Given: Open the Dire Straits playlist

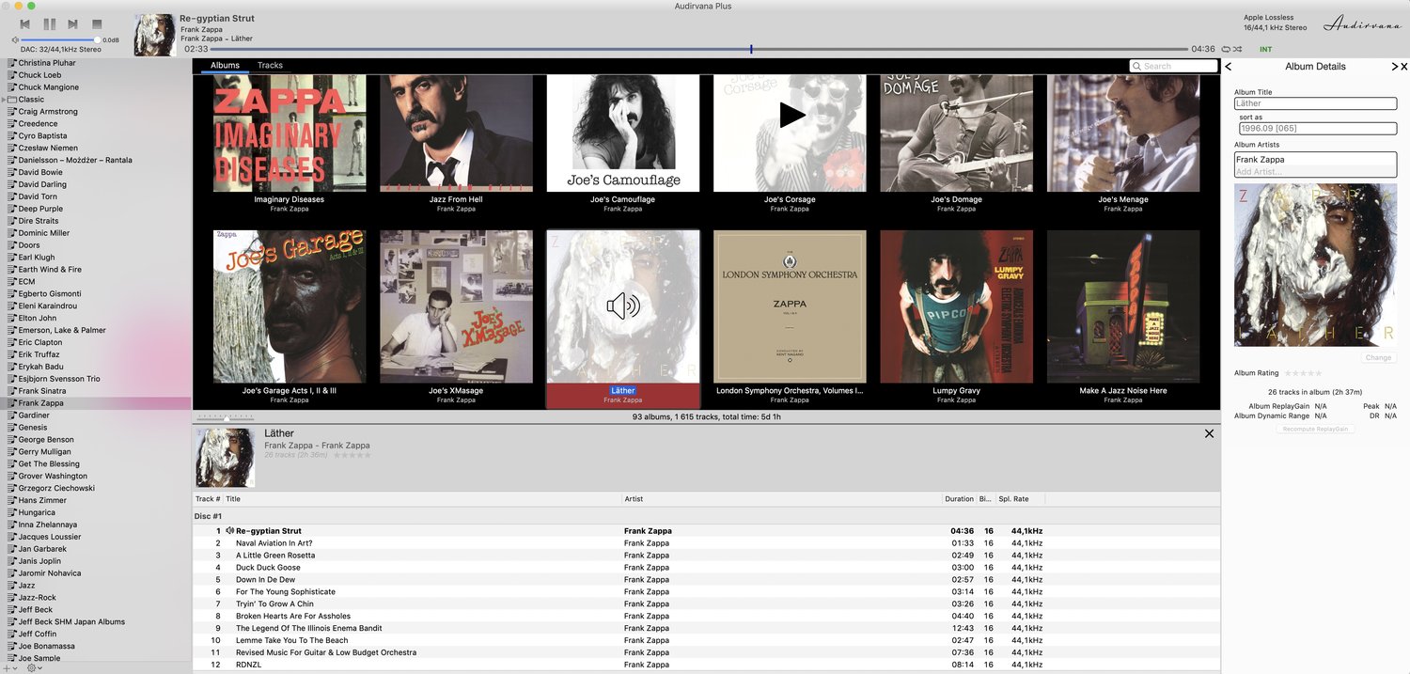Looking at the screenshot, I should [96, 221].
